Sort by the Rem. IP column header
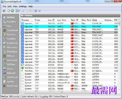This screenshot has height=99, width=122. click(x=75, y=20)
